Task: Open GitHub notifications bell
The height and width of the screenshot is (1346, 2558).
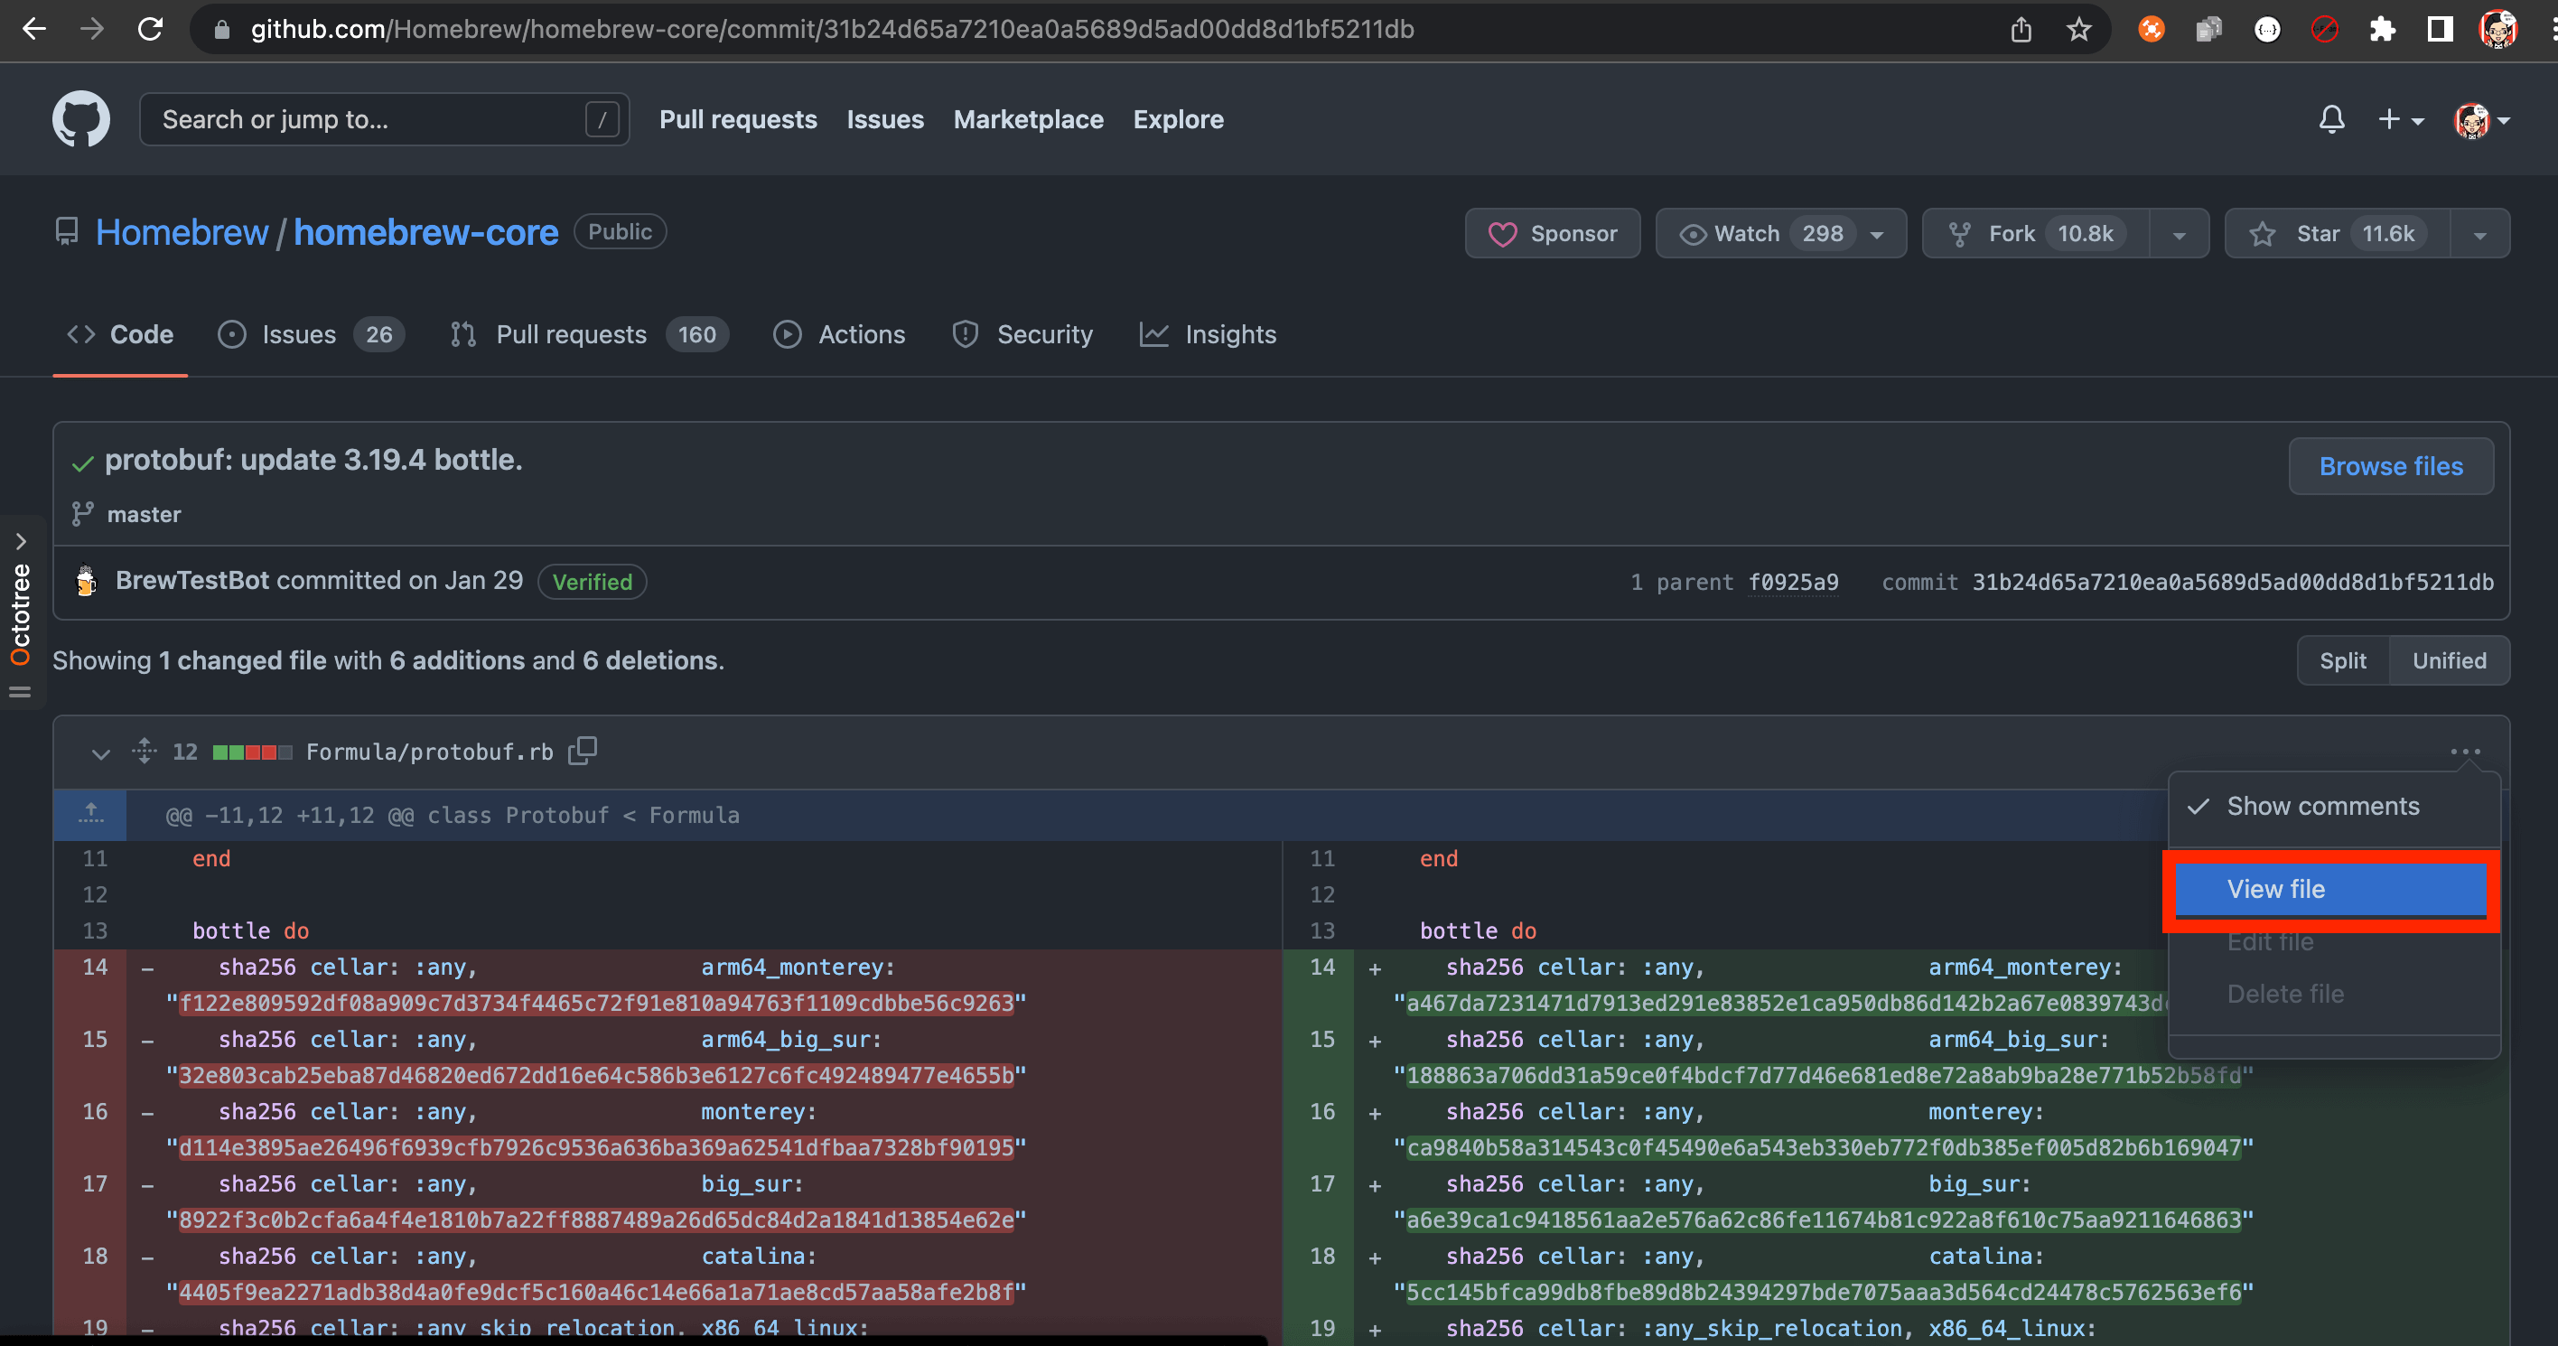Action: [2331, 120]
